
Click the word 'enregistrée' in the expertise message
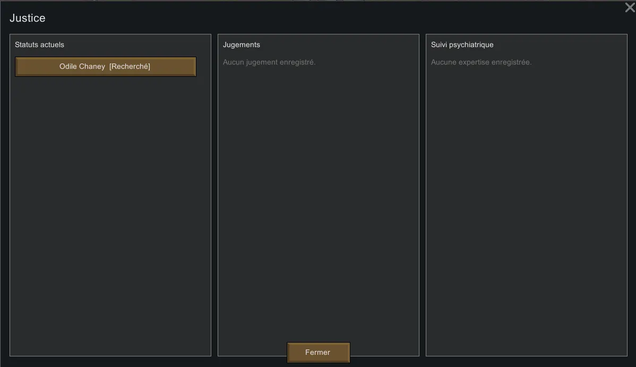click(x=511, y=62)
